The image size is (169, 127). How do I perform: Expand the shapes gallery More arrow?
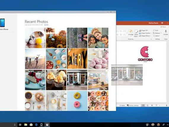point(127,33)
